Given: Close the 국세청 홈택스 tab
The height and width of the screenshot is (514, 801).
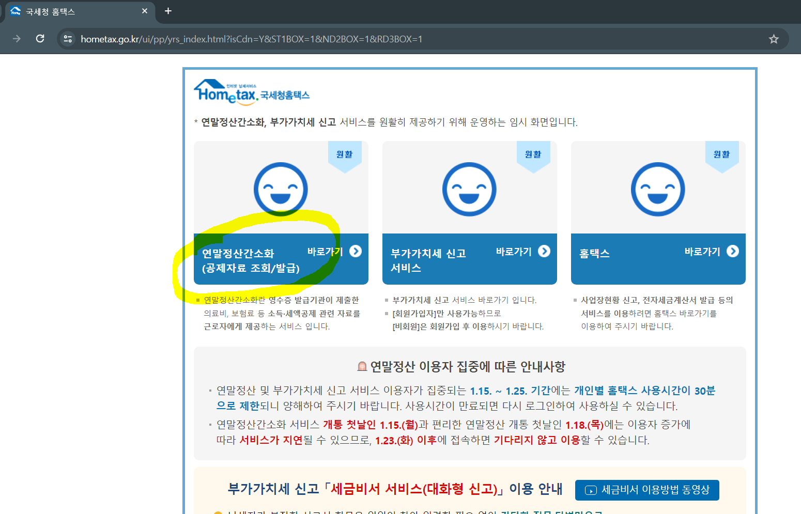Looking at the screenshot, I should (x=145, y=11).
